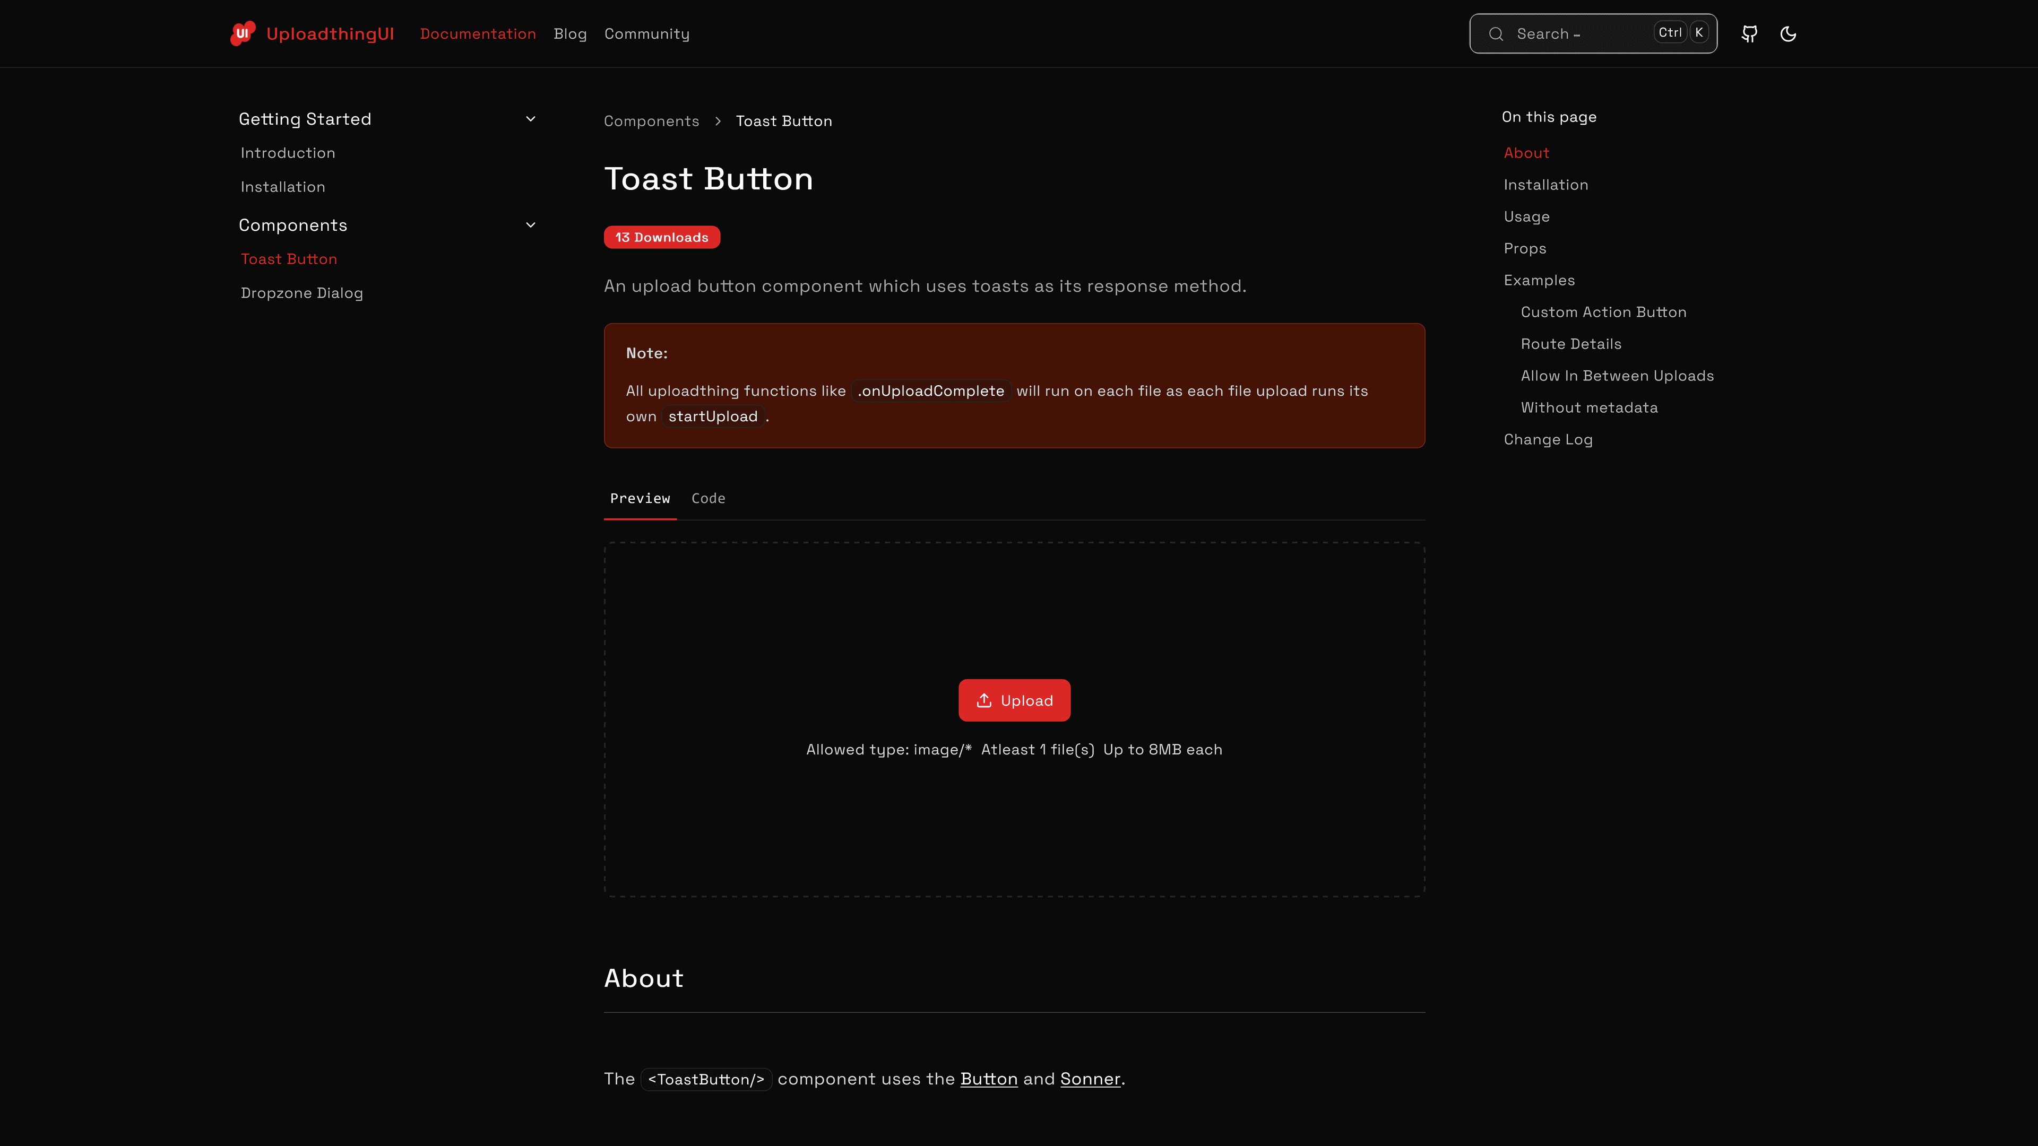Navigate to Dropzone Dialog in sidebar
Viewport: 2038px width, 1146px height.
(x=301, y=293)
